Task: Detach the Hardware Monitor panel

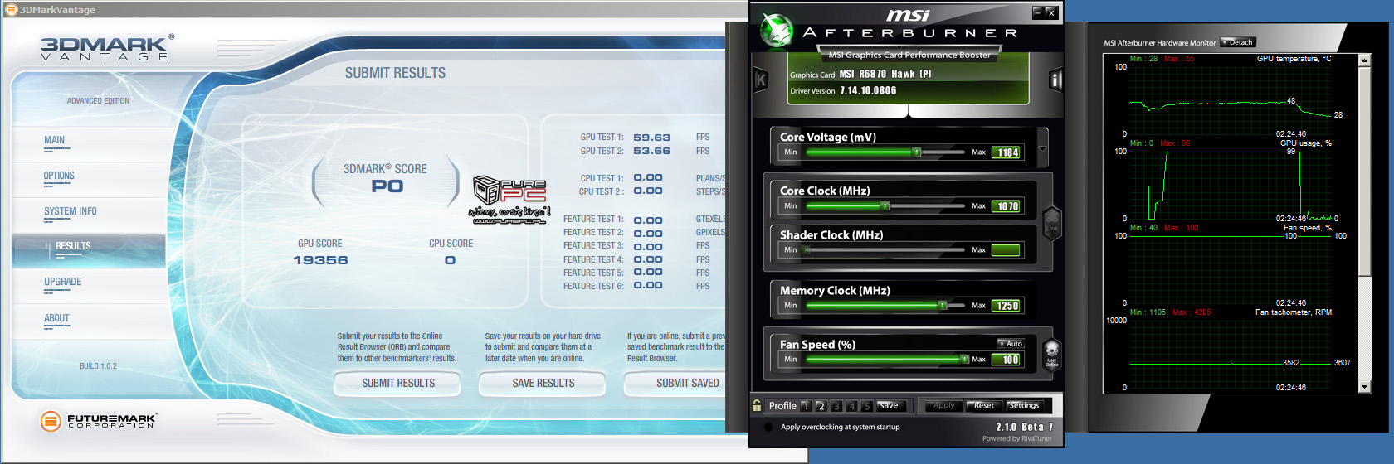Action: [1238, 42]
